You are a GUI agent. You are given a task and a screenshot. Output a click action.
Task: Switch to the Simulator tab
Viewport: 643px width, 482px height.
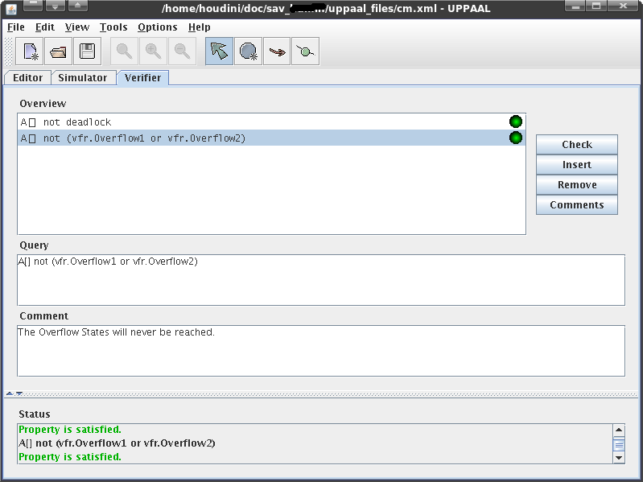coord(82,77)
